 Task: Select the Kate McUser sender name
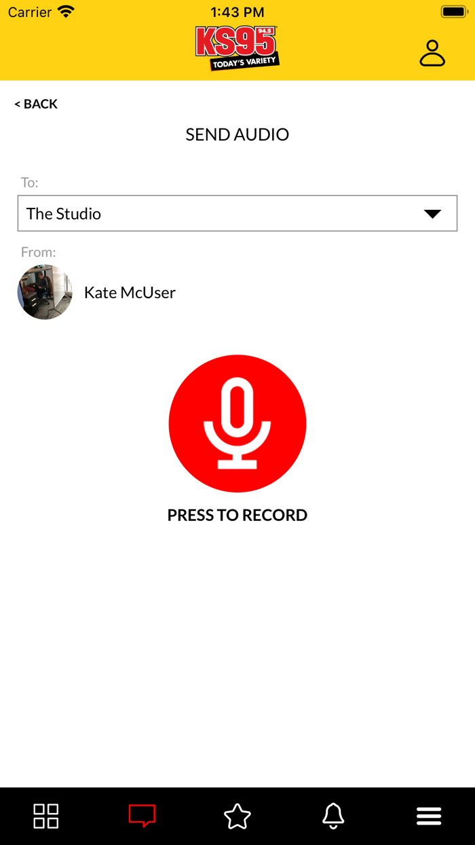(130, 293)
